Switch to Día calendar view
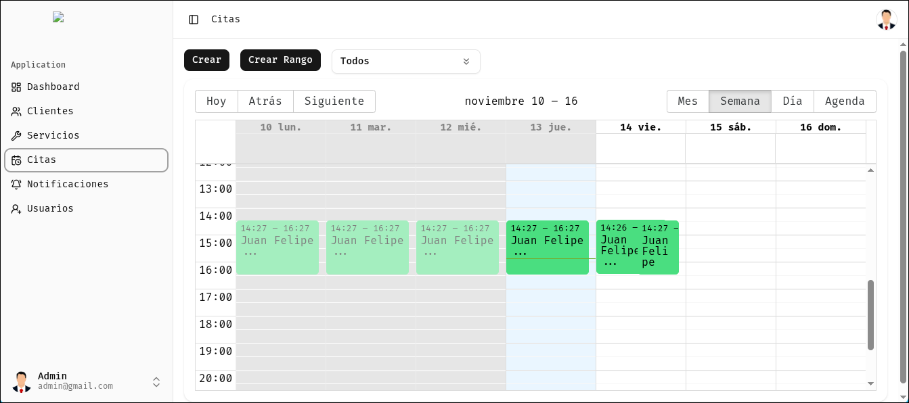The image size is (909, 403). pos(792,101)
